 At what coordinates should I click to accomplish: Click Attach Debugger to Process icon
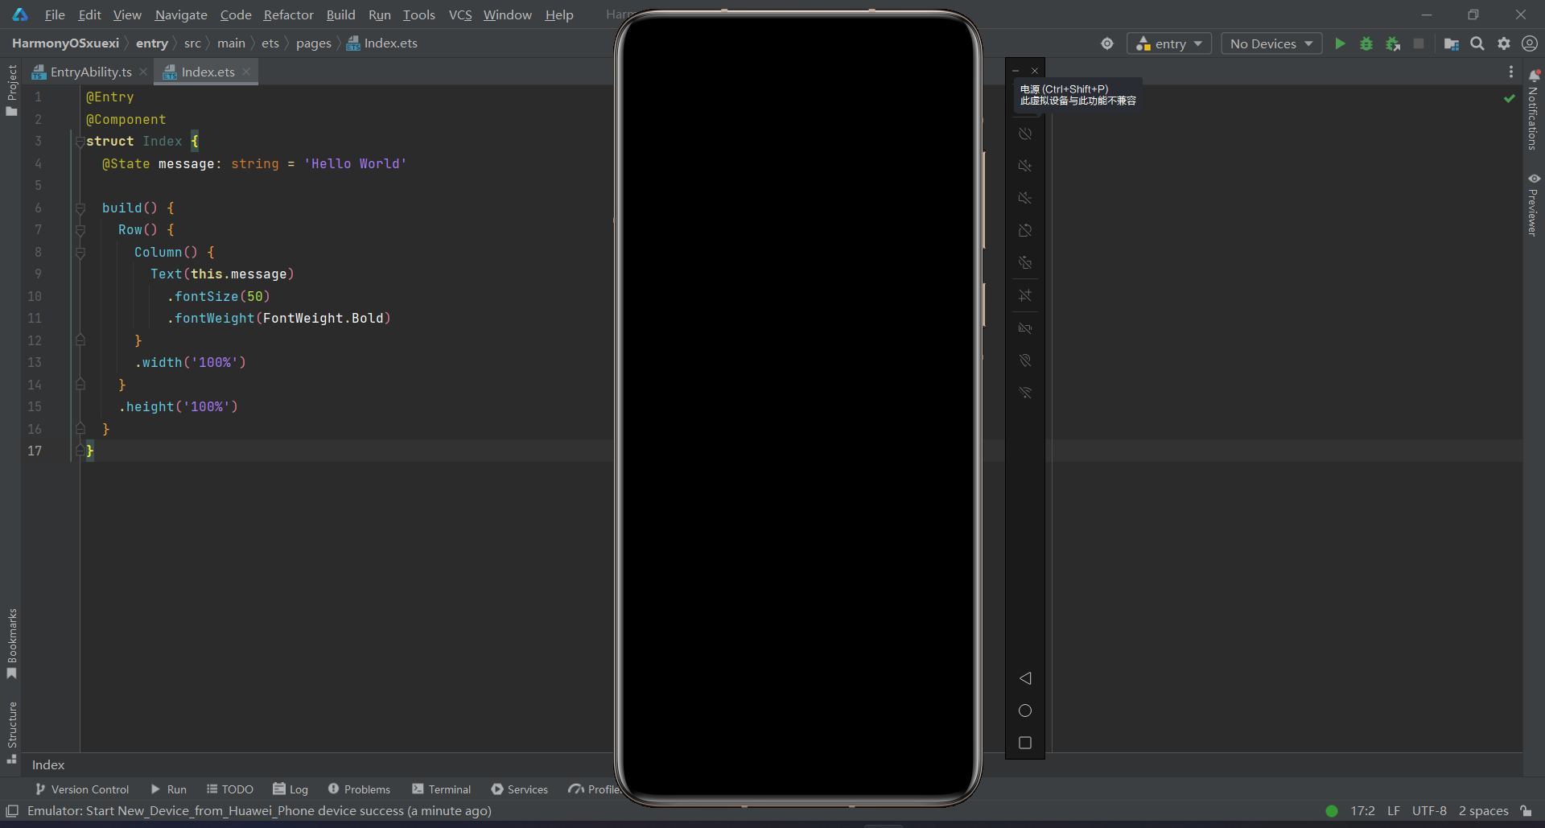click(x=1393, y=43)
